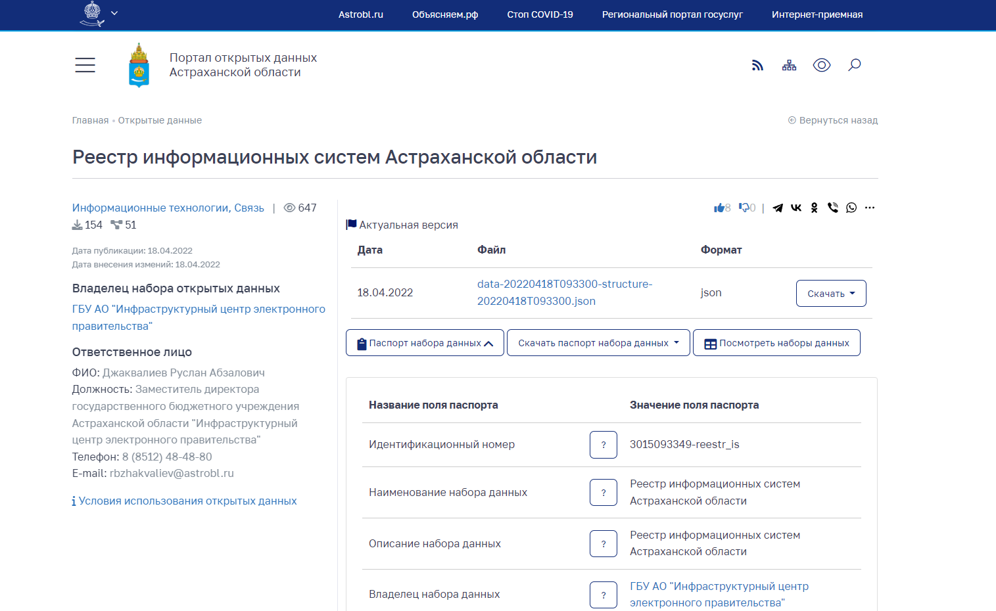The height and width of the screenshot is (611, 996).
Task: Click the search magnifier icon
Action: [854, 65]
